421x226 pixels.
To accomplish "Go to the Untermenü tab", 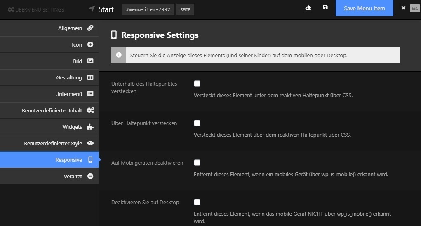I will coord(49,94).
